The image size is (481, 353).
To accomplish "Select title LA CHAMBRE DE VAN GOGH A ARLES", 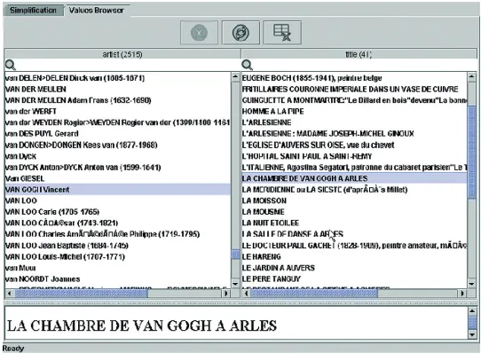I will tap(354, 178).
